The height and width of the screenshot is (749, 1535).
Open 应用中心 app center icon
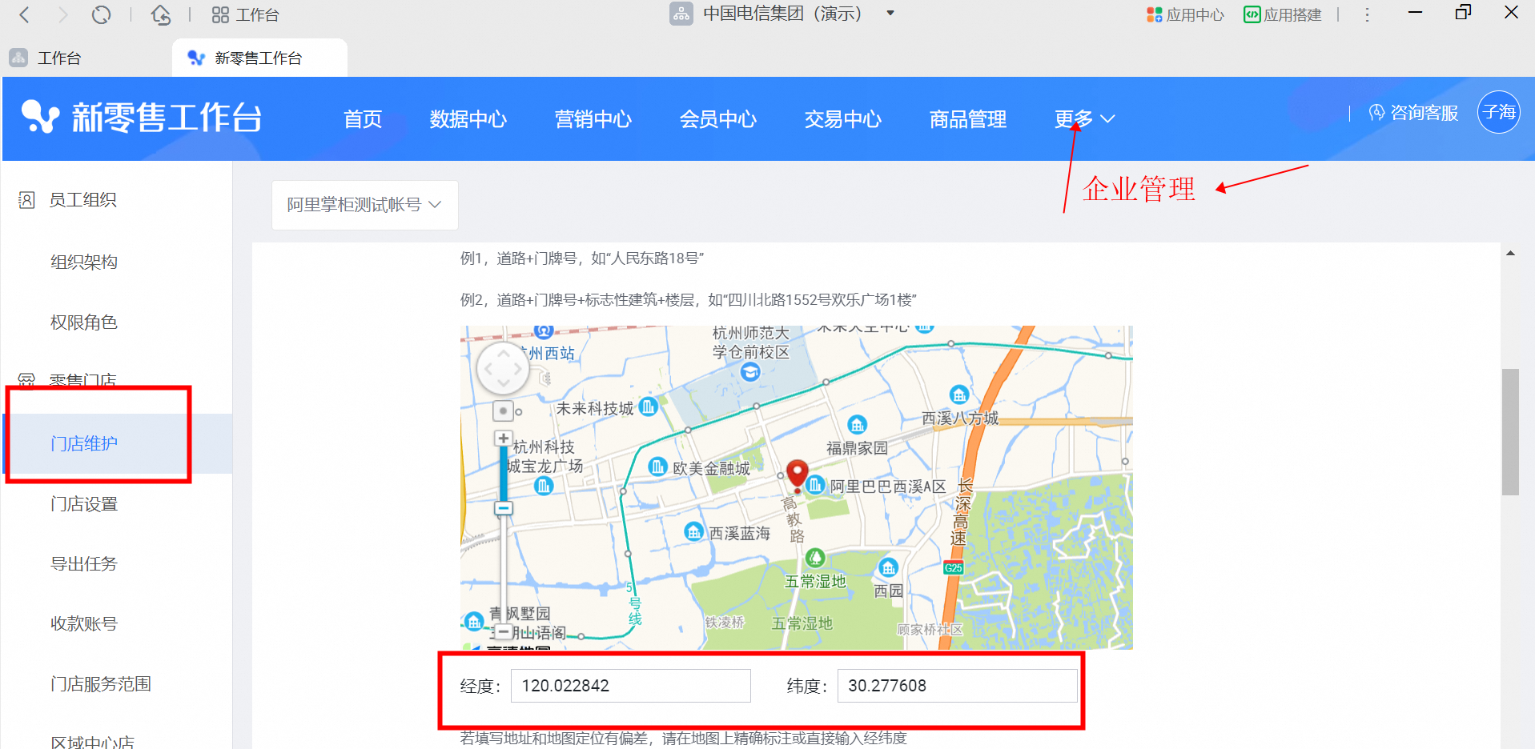point(1185,14)
